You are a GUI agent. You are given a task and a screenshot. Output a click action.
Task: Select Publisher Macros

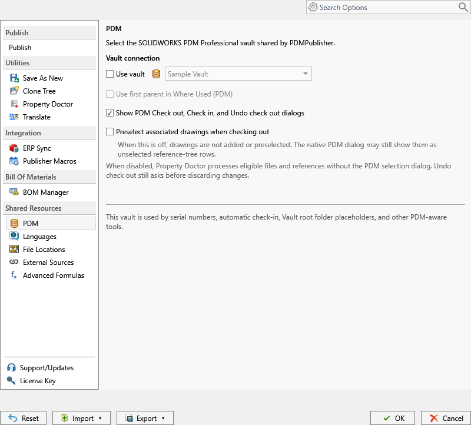point(49,161)
